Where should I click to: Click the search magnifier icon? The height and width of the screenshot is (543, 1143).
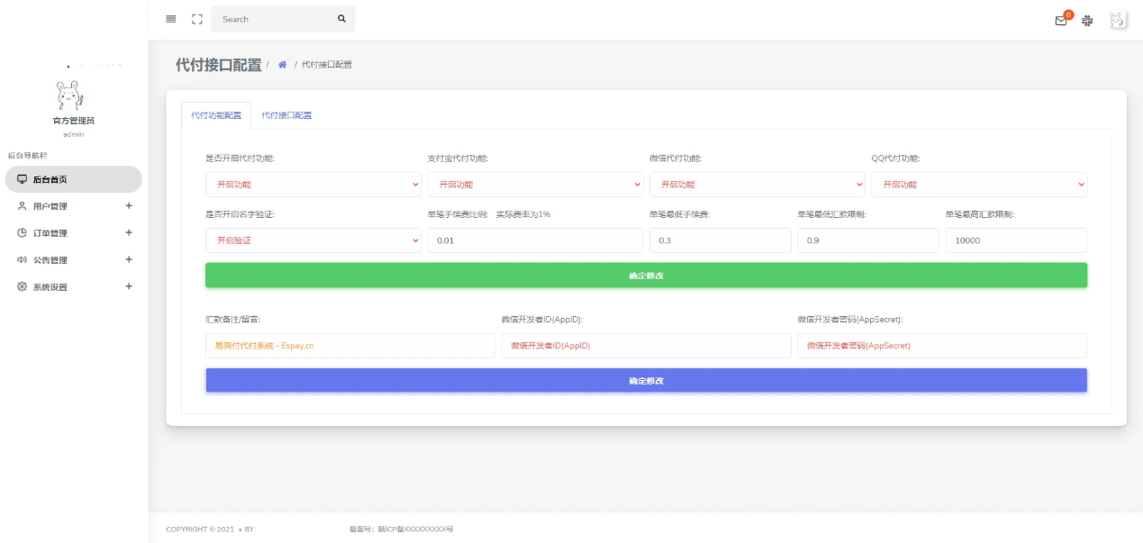pyautogui.click(x=341, y=19)
